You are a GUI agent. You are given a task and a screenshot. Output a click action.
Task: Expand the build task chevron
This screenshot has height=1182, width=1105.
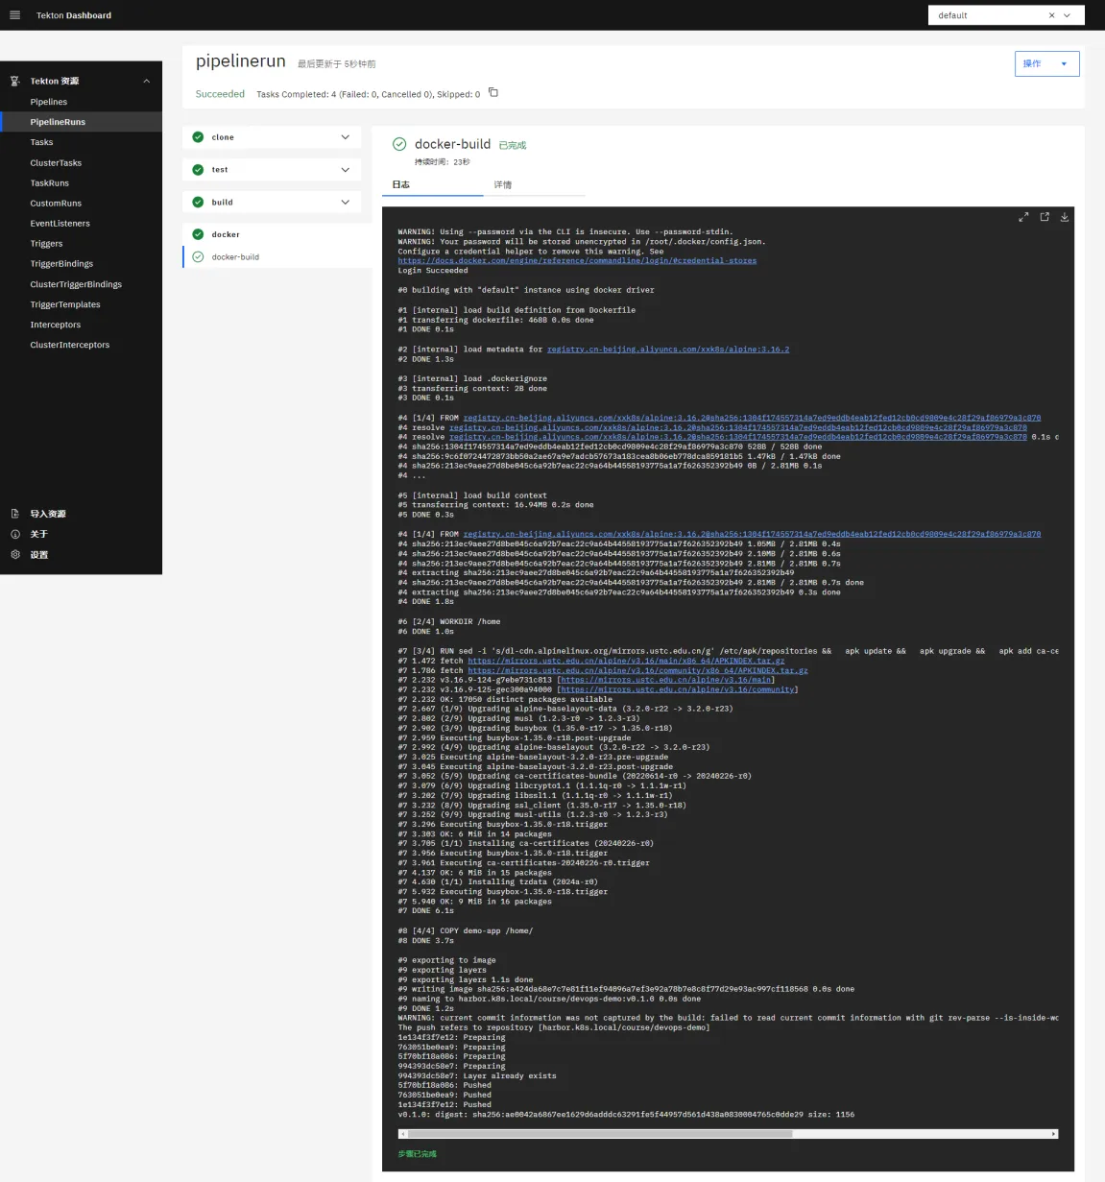(x=346, y=203)
